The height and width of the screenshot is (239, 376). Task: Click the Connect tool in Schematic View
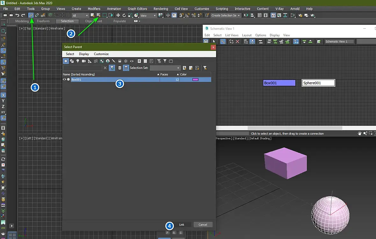point(223,41)
